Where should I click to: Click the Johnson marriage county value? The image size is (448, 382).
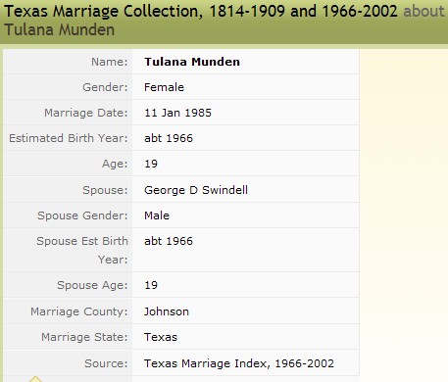(x=167, y=311)
